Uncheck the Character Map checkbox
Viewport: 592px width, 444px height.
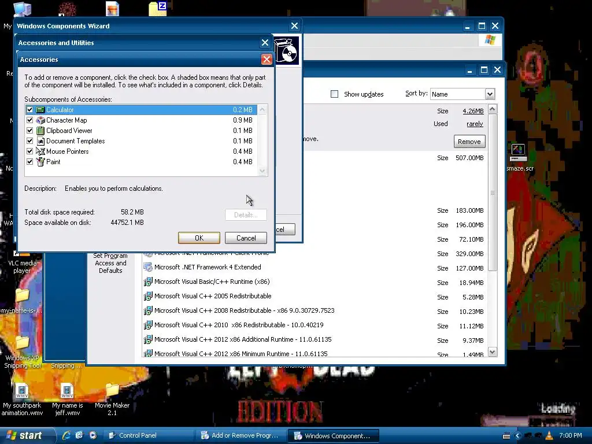tap(30, 120)
